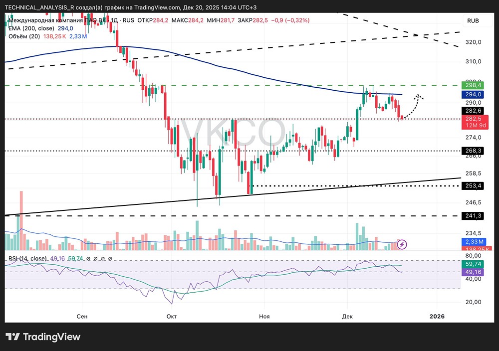Click the ЗАКР 282,5 close value
The height and width of the screenshot is (351, 499).
click(x=252, y=20)
